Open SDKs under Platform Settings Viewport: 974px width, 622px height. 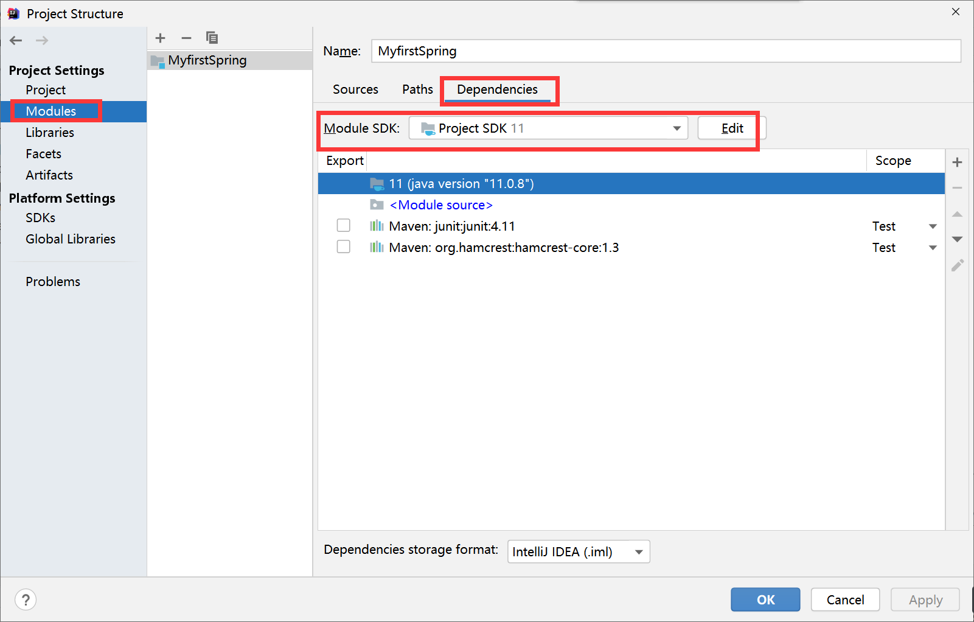[x=40, y=218]
